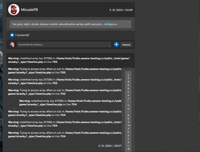Screen dimensions: 200x152
Task: Click the #Allegiance hashtag link
Action: (111, 24)
